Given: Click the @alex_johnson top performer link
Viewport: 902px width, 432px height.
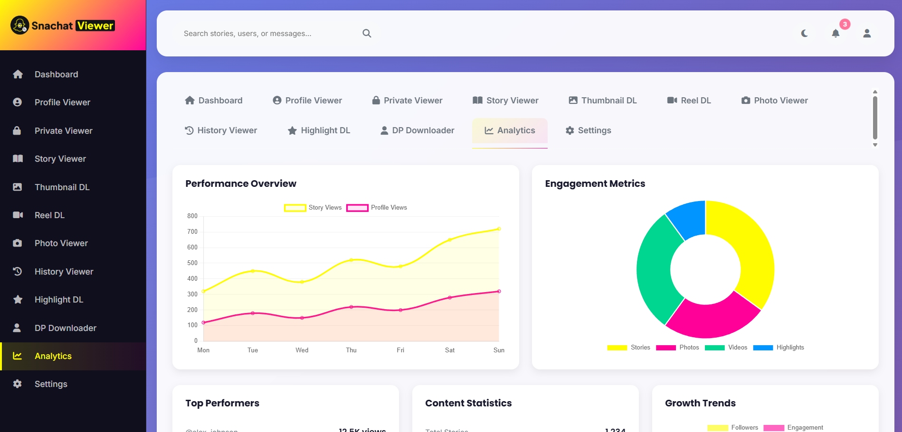Looking at the screenshot, I should (211, 430).
